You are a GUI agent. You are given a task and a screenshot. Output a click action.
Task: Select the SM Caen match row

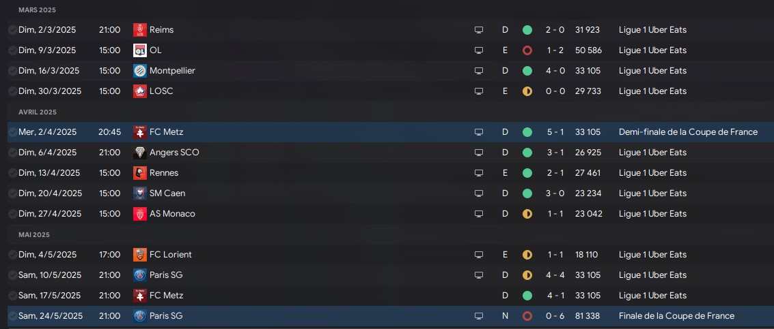[x=391, y=193]
